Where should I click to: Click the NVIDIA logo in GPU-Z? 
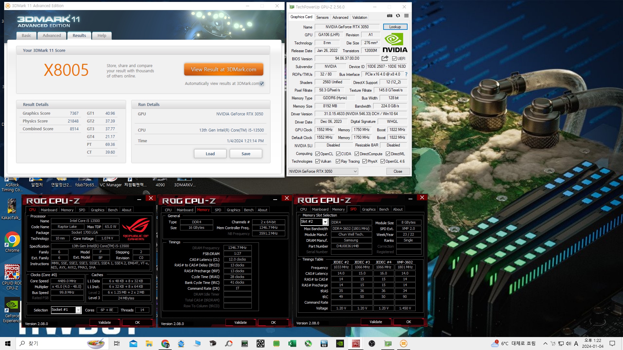tap(395, 42)
